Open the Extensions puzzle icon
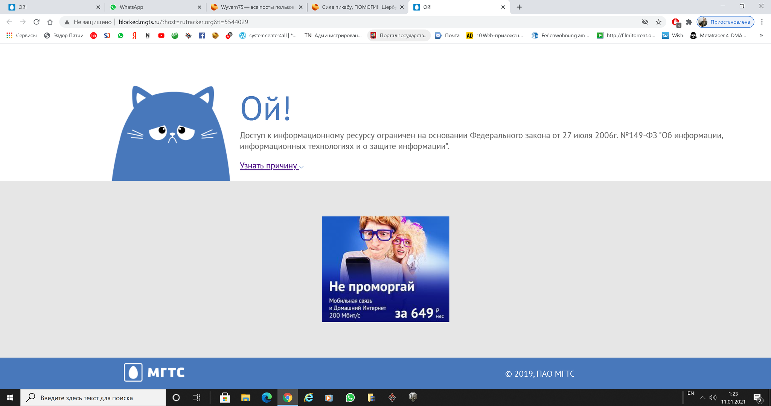 pyautogui.click(x=689, y=22)
